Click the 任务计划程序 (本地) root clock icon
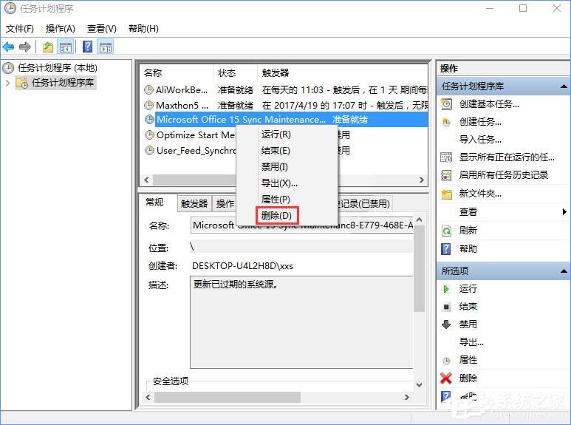The height and width of the screenshot is (425, 571). [8, 68]
